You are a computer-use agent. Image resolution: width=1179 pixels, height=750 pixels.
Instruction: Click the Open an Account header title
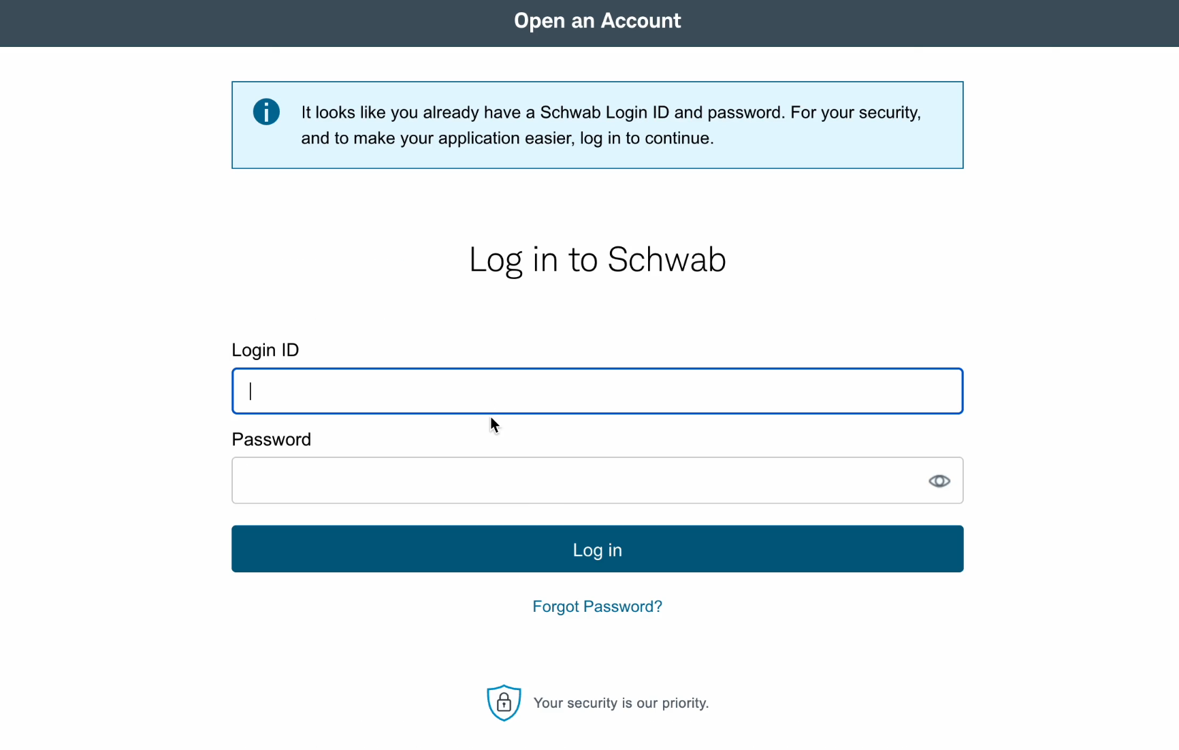(x=597, y=21)
